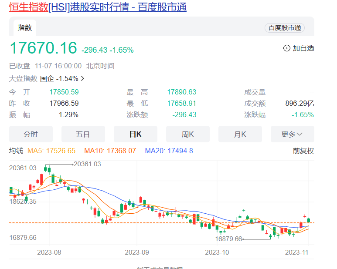Viewport: 337px width, 269px height.
Task: Click the chart low marker label 16879.66
Action: 228,239
